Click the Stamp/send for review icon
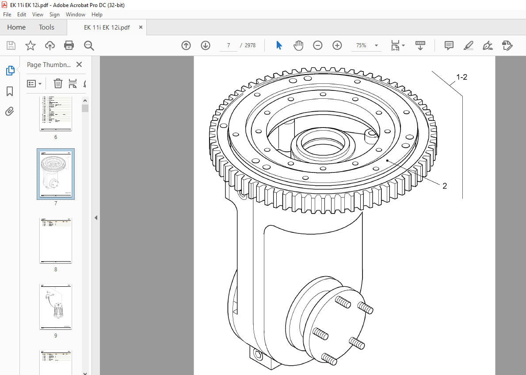Image resolution: width=526 pixels, height=375 pixels. [x=507, y=45]
